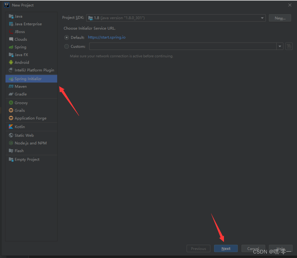
Task: Select the Default service URL radio button
Action: 67,37
